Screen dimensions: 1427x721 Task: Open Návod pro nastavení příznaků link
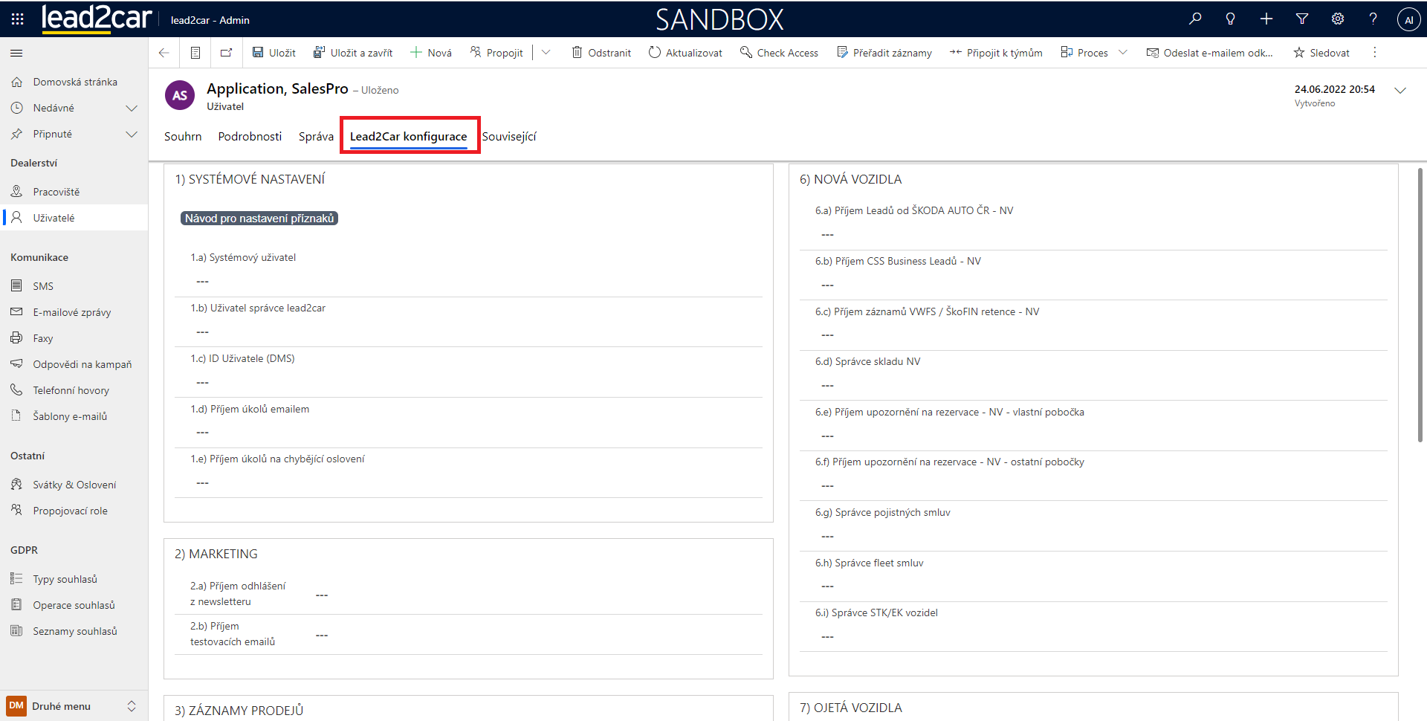pos(259,219)
